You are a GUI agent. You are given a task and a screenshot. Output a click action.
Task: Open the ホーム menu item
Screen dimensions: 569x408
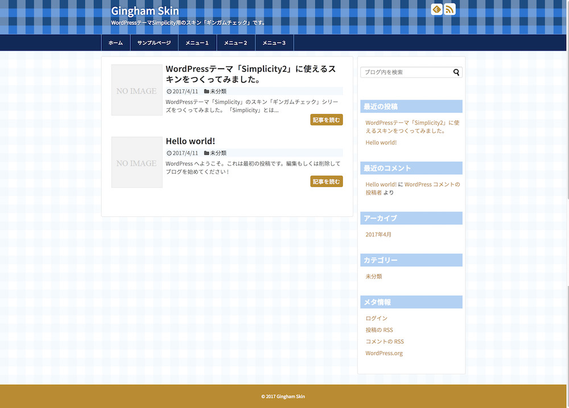click(x=116, y=43)
